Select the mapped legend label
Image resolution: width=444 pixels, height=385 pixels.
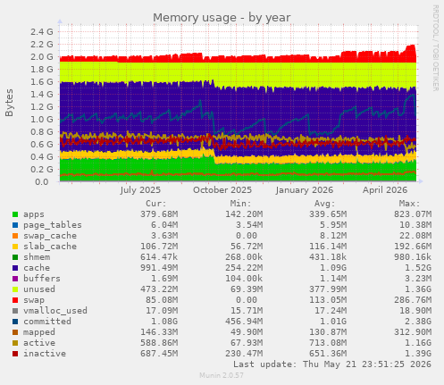39,332
